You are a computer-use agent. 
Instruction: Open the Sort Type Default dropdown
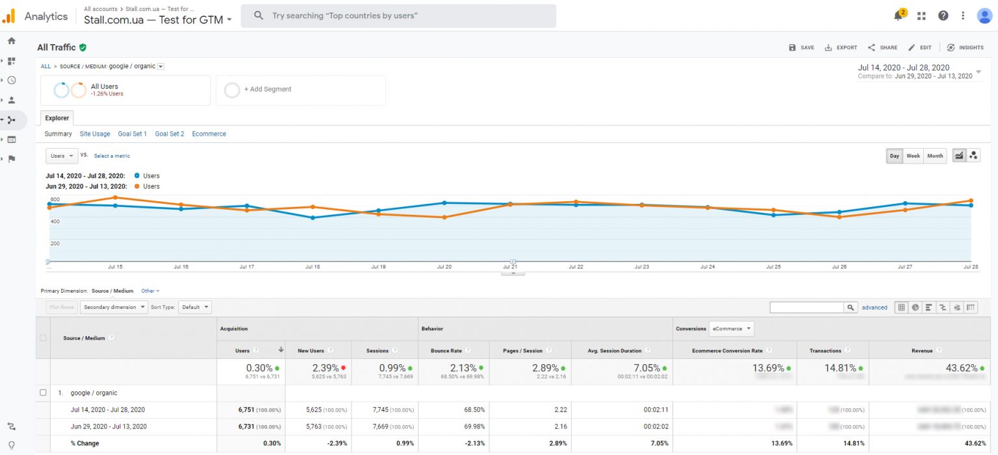195,307
